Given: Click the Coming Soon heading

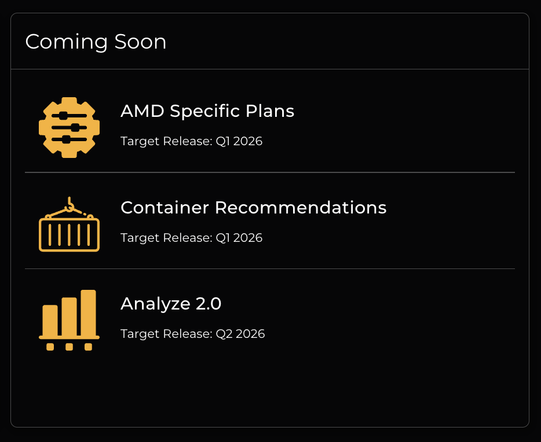Looking at the screenshot, I should point(96,42).
